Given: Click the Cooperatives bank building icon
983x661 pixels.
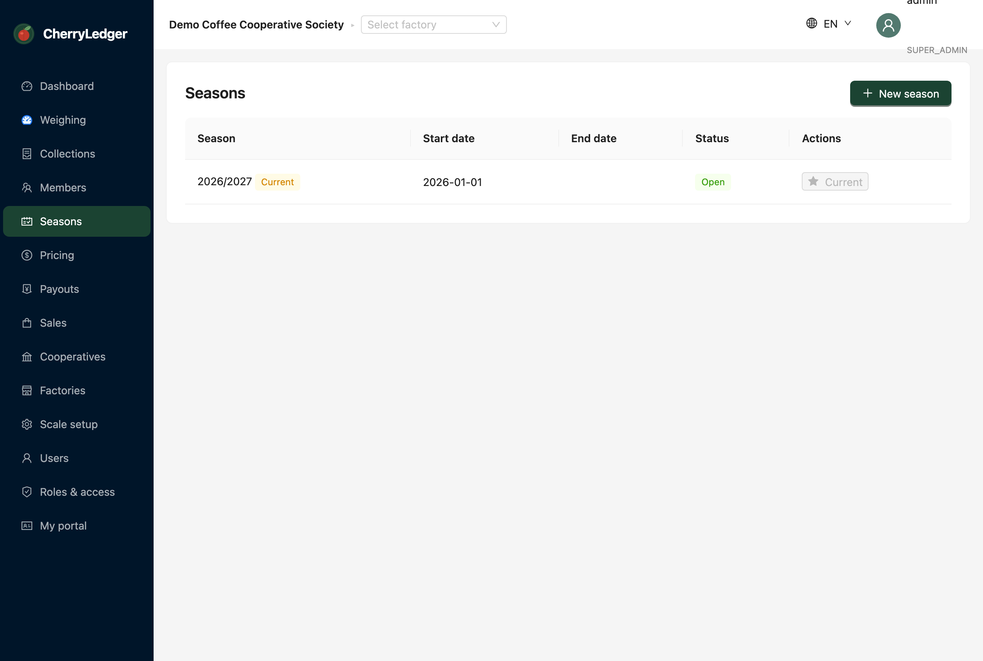Looking at the screenshot, I should click(x=27, y=357).
